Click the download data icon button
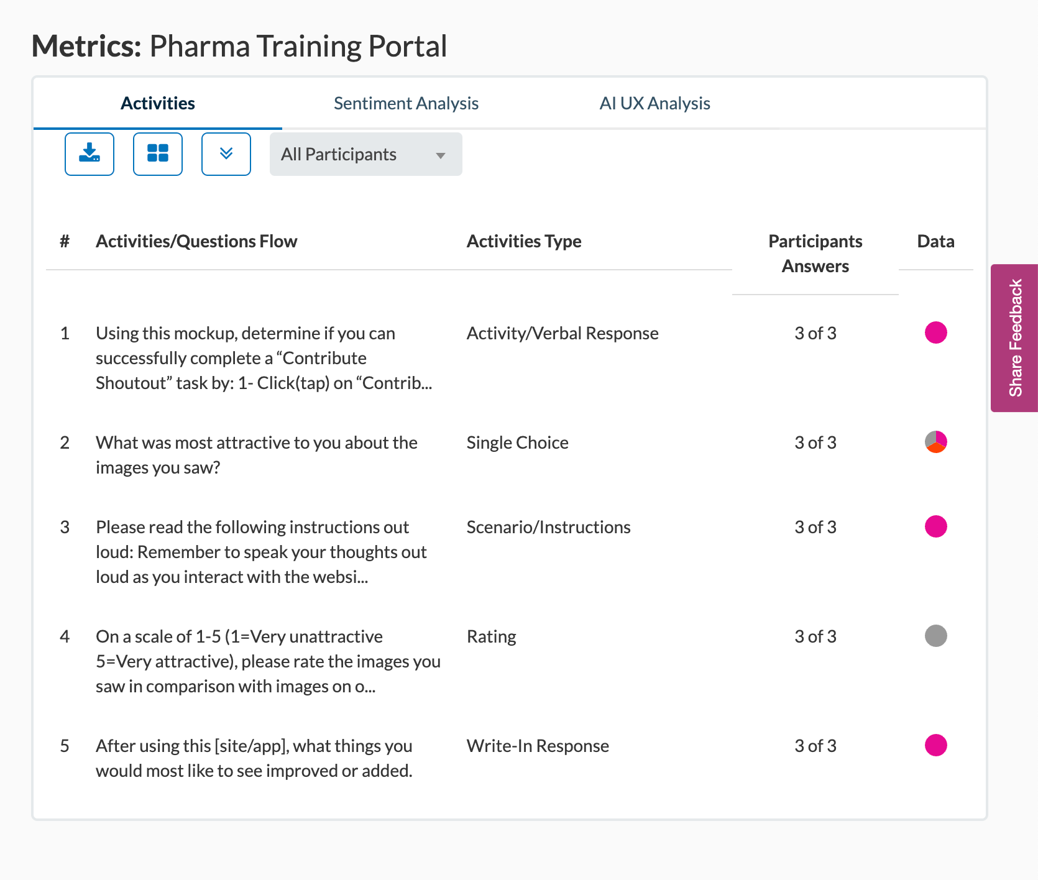The image size is (1038, 880). pyautogui.click(x=90, y=154)
